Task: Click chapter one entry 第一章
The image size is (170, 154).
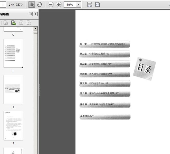Action: (105, 44)
